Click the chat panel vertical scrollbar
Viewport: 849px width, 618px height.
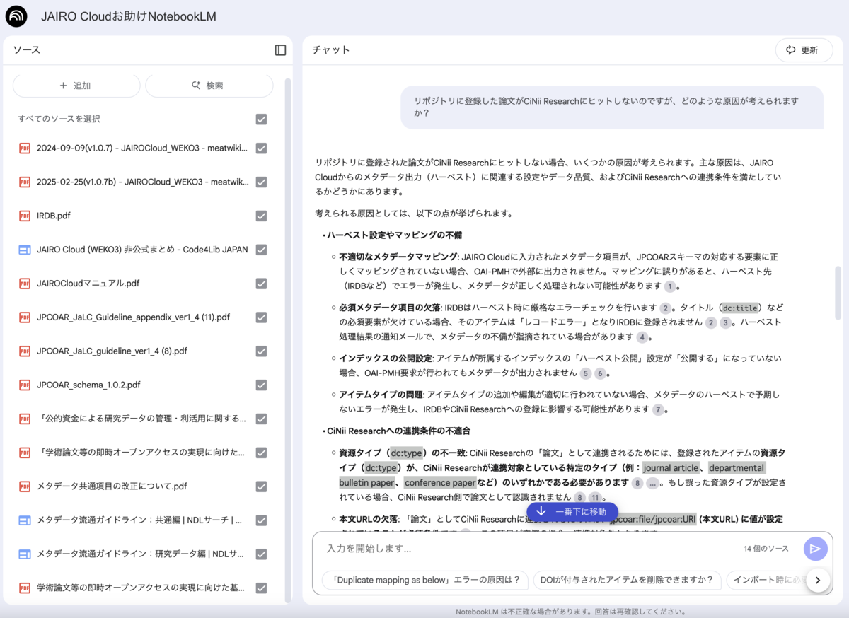[839, 293]
